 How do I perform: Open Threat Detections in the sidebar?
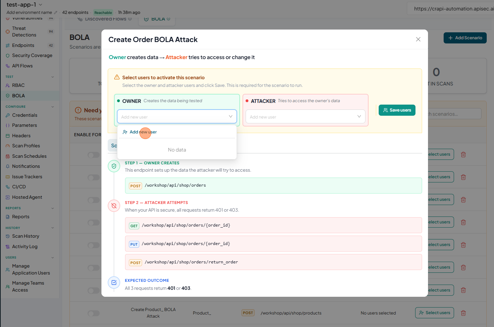click(x=30, y=32)
